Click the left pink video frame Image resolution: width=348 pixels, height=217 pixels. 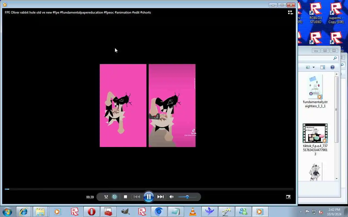click(123, 106)
